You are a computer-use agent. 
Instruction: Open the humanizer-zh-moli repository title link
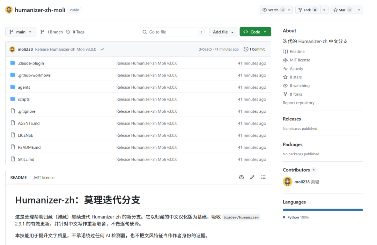click(40, 10)
